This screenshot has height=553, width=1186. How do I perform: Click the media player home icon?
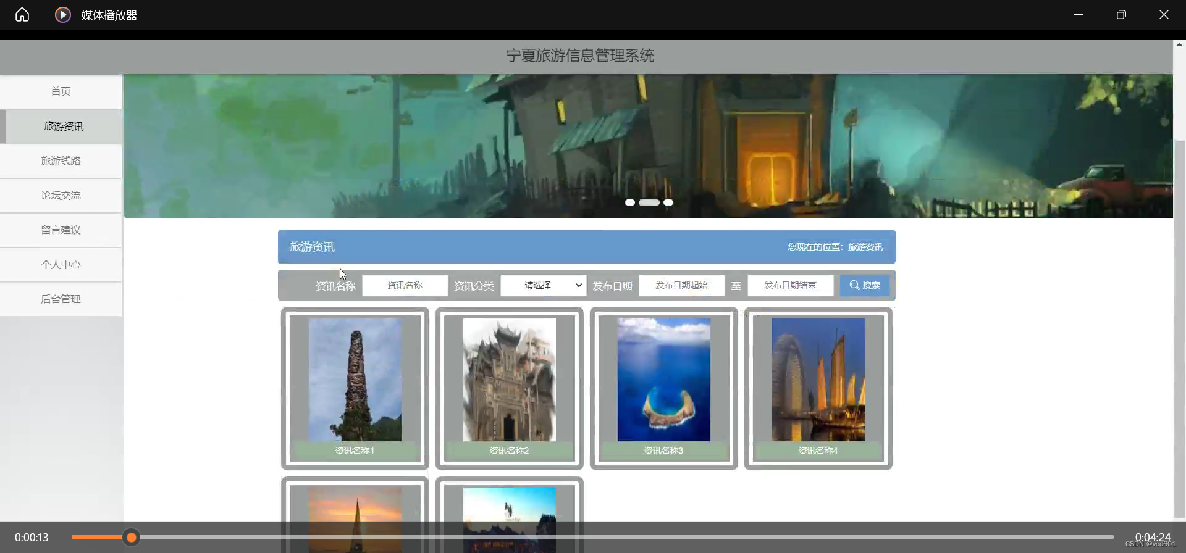(x=22, y=15)
